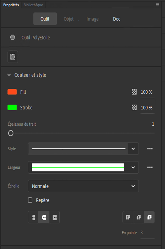Image resolution: width=165 pixels, height=249 pixels.
Task: Select the miter join icon
Action: [x=128, y=217]
